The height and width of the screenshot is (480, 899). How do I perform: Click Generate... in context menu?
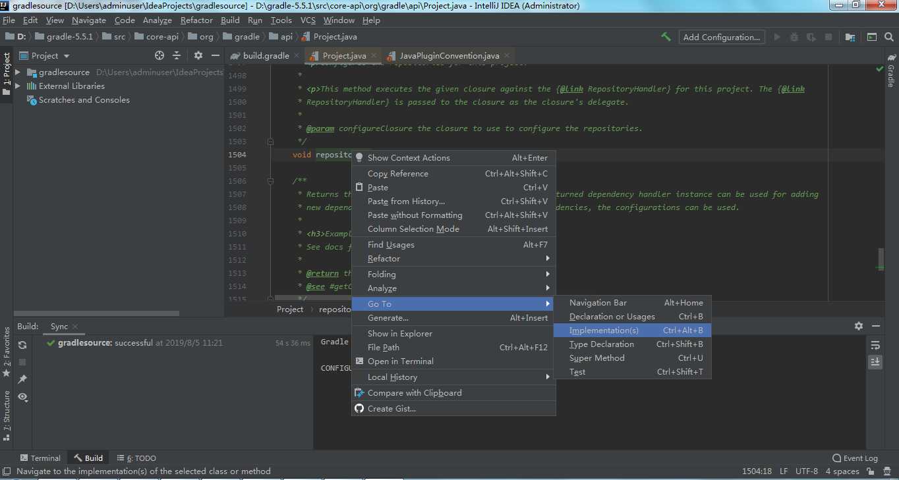point(453,317)
